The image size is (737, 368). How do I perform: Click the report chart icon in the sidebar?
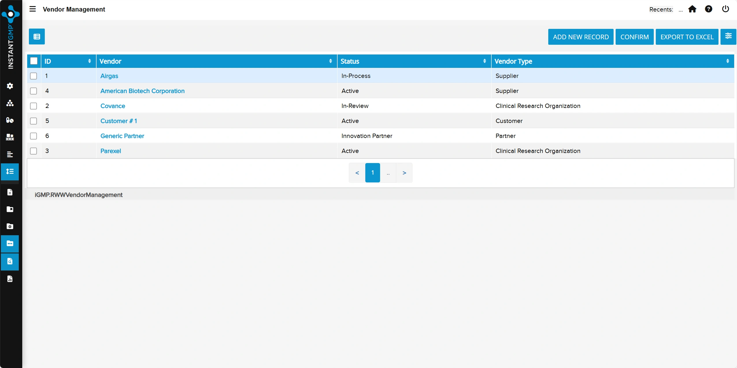(10, 279)
